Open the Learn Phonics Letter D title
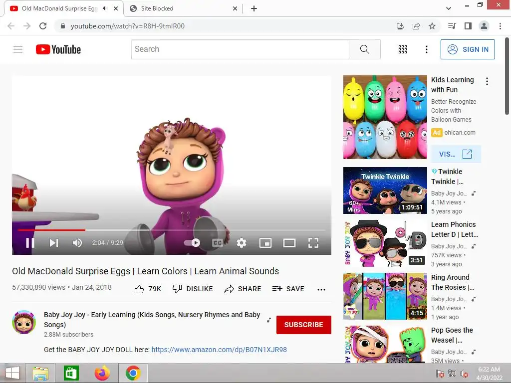 tap(454, 229)
